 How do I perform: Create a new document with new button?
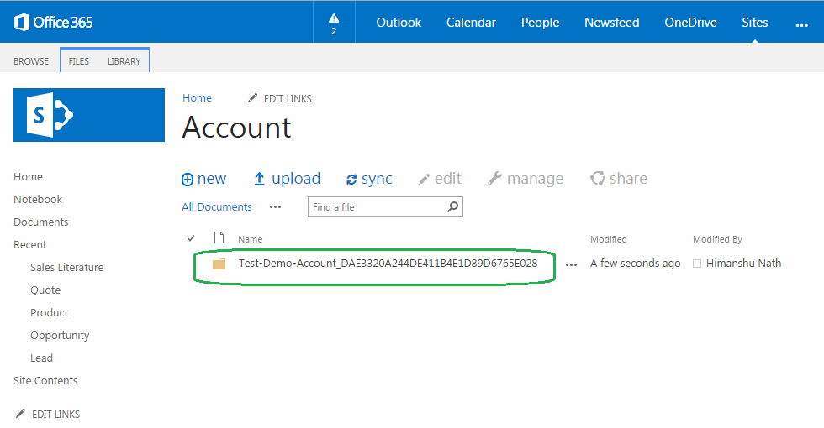(x=203, y=179)
